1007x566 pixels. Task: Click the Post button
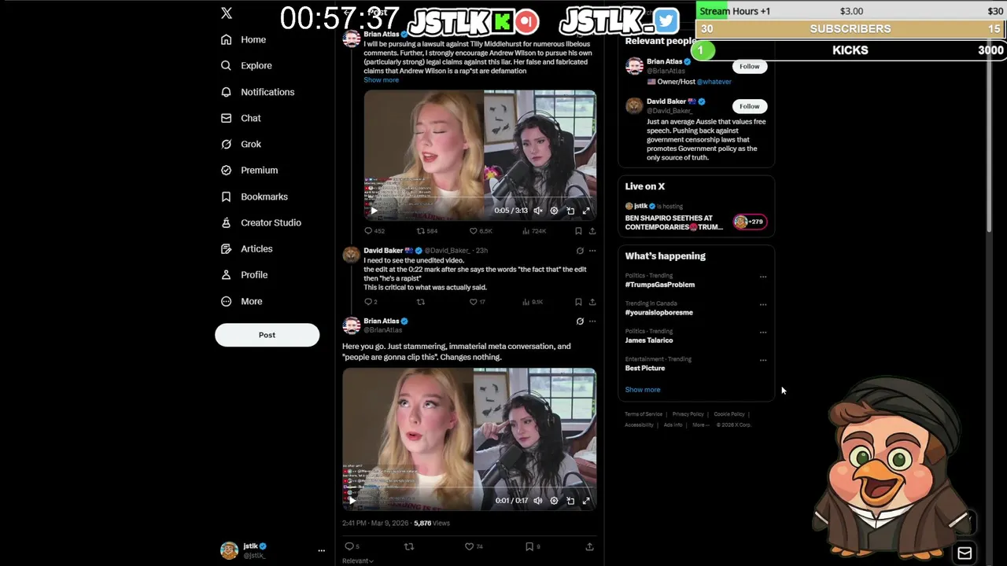pos(267,335)
